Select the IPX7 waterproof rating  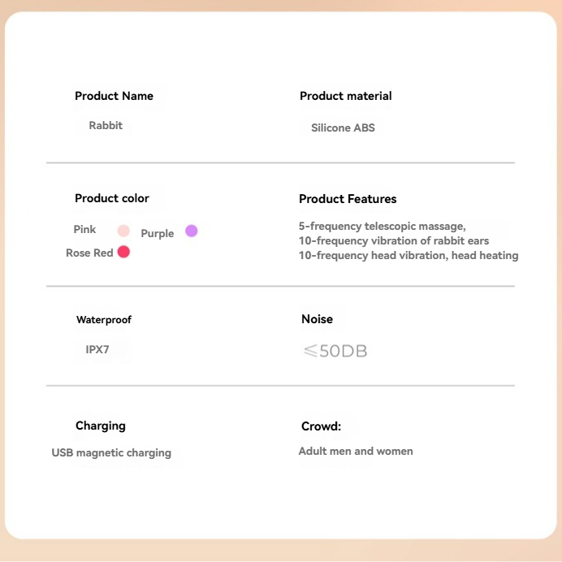97,350
